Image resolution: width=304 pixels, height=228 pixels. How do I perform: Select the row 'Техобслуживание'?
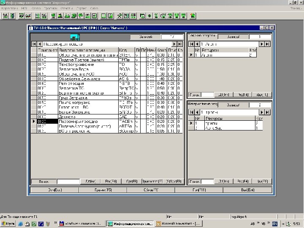coord(107,64)
